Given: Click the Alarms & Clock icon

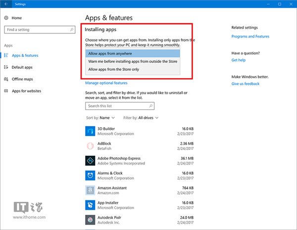Looking at the screenshot, I should point(90,176).
